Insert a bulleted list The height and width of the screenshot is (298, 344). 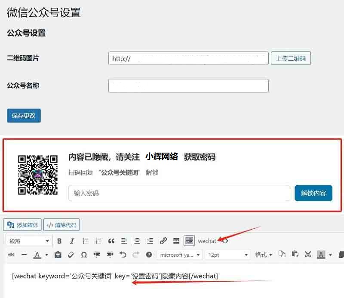85,241
